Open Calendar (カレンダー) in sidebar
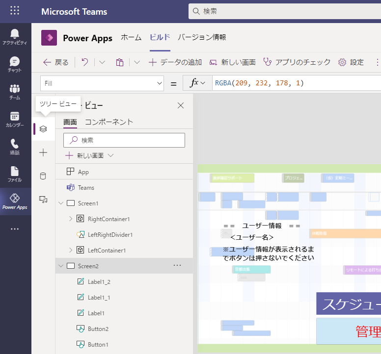Viewport: 381px width, 354px height. pos(15,119)
